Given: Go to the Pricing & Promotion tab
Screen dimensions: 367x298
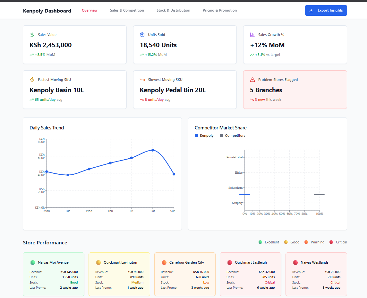Looking at the screenshot, I should (x=220, y=11).
